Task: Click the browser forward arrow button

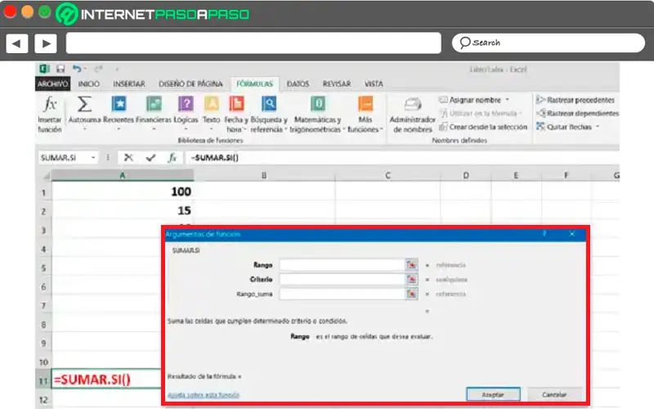Action: [46, 43]
